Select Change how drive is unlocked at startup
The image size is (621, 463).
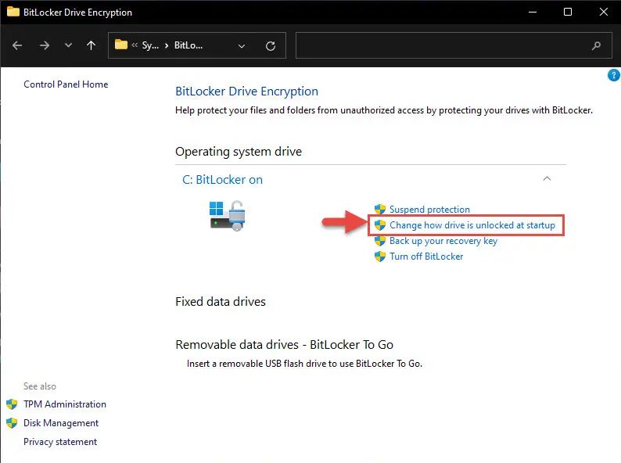472,225
